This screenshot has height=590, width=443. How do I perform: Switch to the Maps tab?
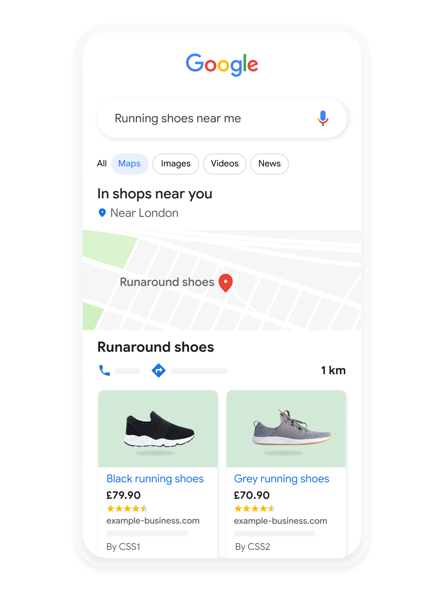pos(130,164)
